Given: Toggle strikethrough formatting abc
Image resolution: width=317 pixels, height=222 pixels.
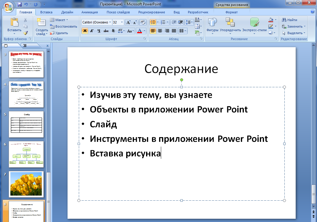Looking at the screenshot, I should coord(106,31).
